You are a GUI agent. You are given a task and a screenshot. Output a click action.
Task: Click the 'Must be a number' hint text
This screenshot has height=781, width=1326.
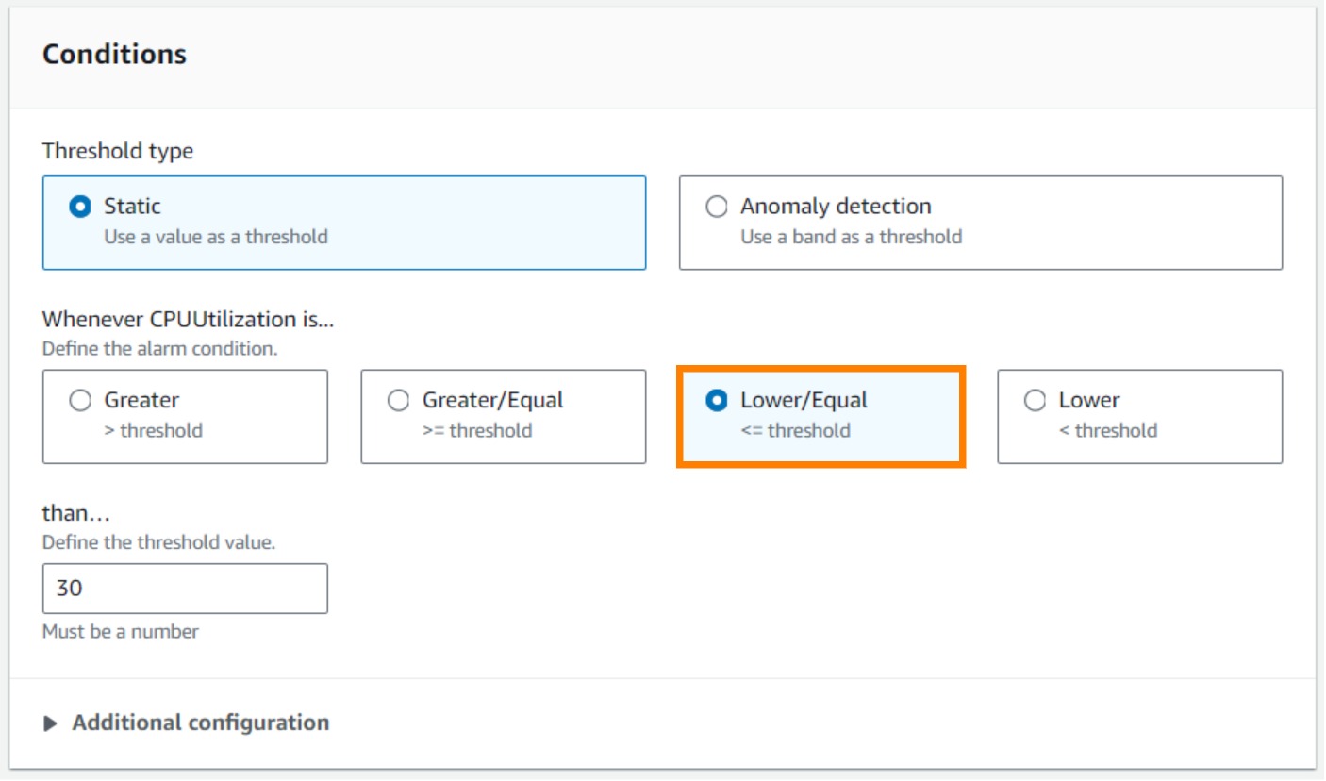pos(121,632)
